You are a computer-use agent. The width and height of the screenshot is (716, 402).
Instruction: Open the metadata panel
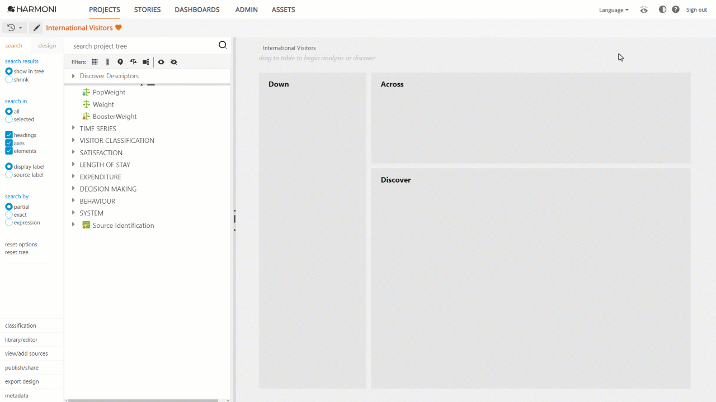click(17, 395)
